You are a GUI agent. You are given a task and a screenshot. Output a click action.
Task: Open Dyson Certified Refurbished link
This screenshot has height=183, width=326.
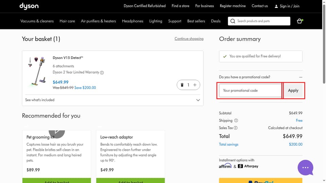pyautogui.click(x=145, y=6)
